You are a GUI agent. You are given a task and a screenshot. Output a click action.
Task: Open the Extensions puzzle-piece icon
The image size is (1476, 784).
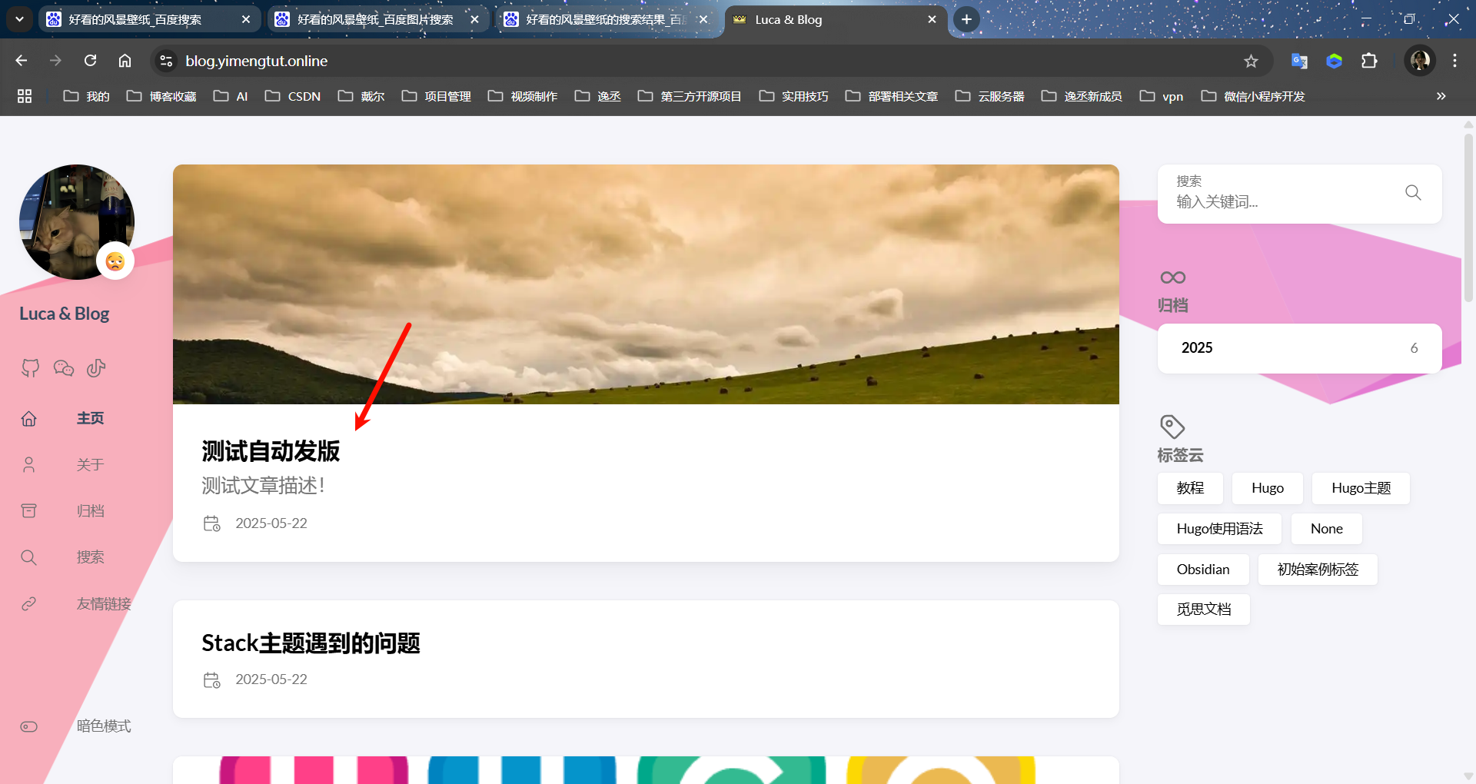tap(1369, 61)
